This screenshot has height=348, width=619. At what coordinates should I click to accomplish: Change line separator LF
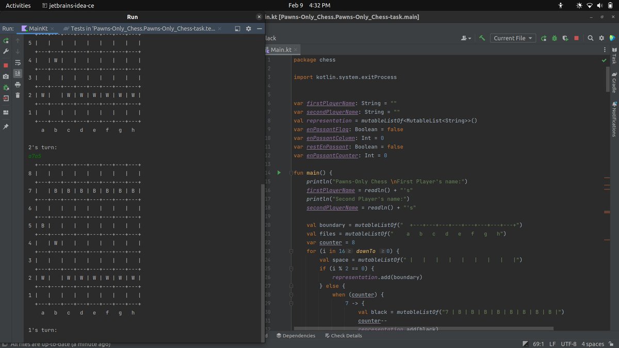click(553, 344)
